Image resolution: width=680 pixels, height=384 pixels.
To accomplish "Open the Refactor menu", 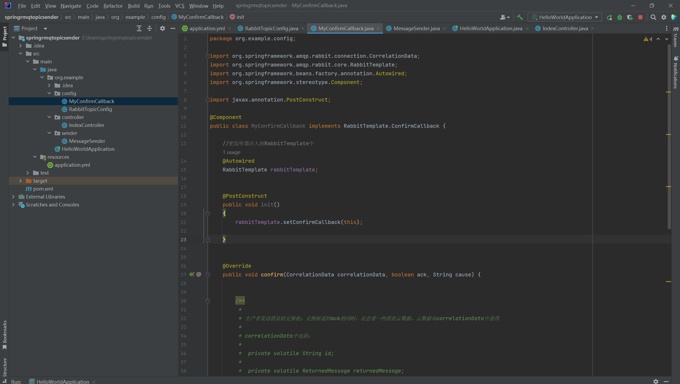I will [113, 6].
